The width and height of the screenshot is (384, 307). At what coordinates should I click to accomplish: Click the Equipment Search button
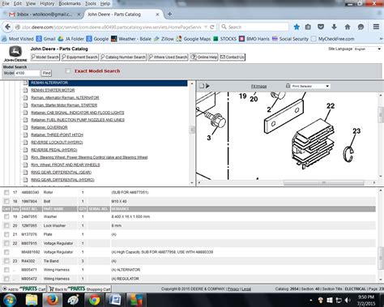tap(79, 57)
